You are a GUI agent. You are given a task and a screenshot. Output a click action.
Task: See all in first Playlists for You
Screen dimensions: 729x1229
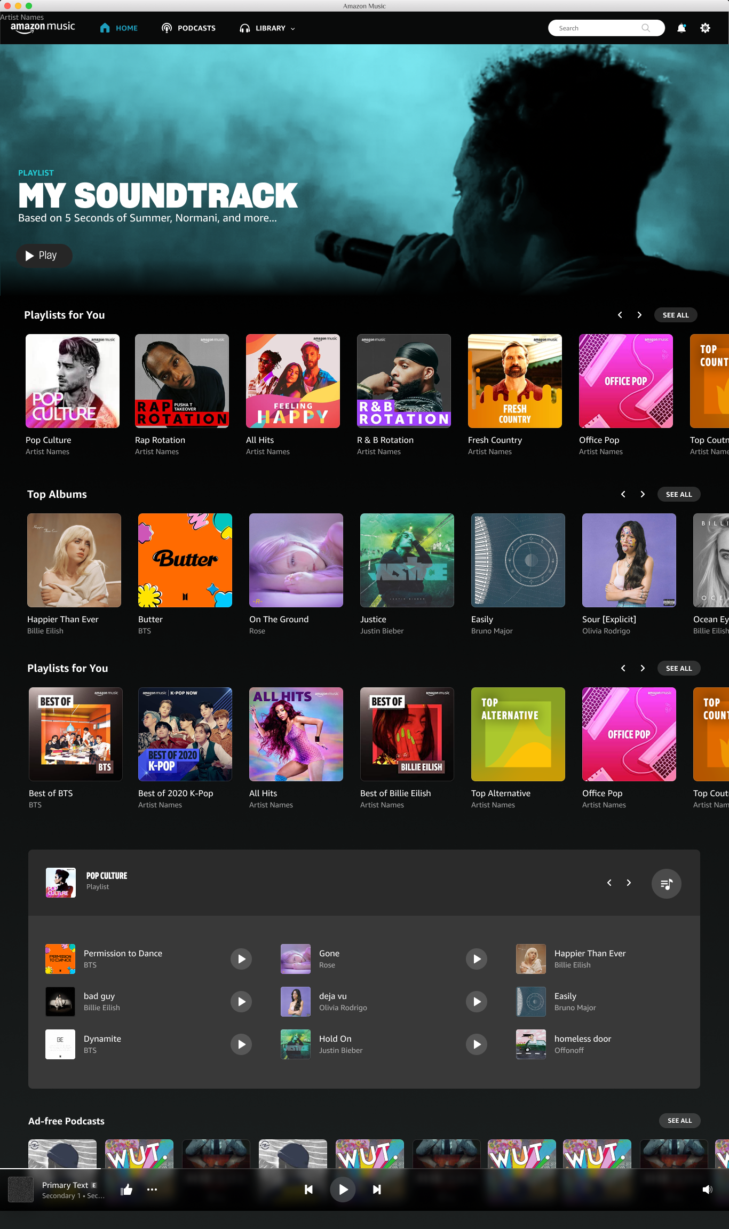(x=676, y=315)
